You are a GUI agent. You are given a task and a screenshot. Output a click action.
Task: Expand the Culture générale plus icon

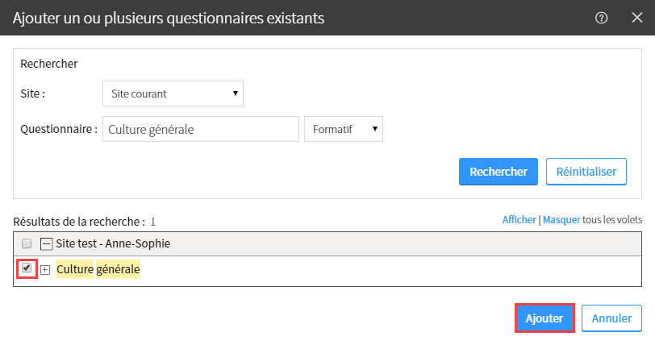45,270
